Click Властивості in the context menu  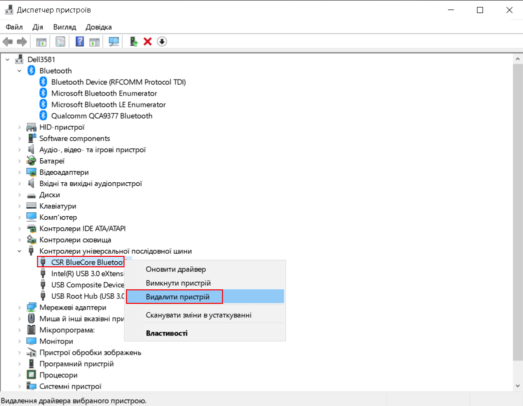[166, 333]
